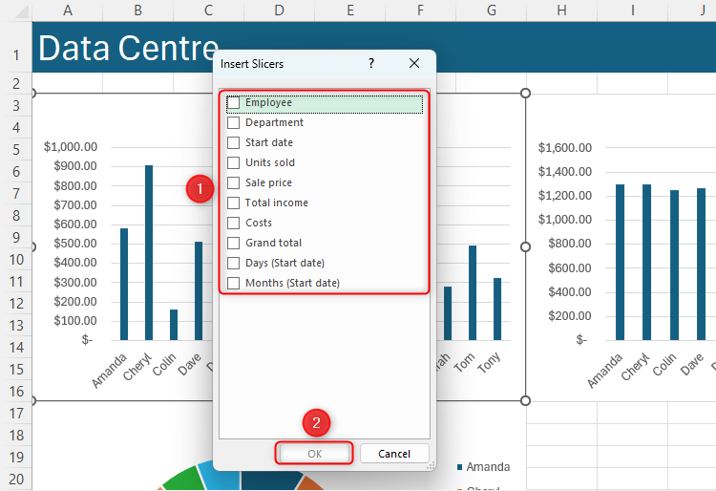The image size is (716, 491).
Task: Select column H header
Action: tap(561, 11)
